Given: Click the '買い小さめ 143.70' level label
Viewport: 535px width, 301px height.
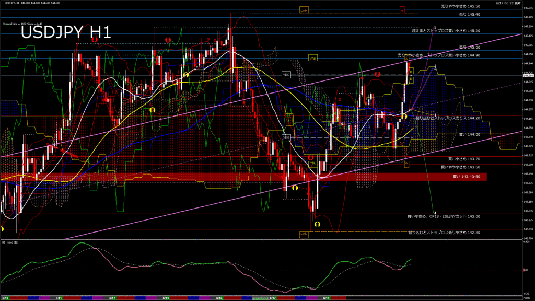Looking at the screenshot, I should (x=464, y=159).
